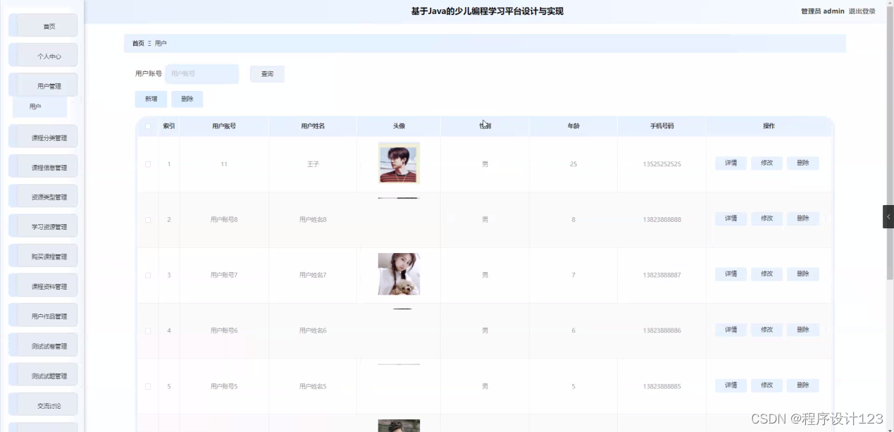This screenshot has height=432, width=894.
Task: Tick checkbox of the 用户账号7 row
Action: tap(148, 276)
